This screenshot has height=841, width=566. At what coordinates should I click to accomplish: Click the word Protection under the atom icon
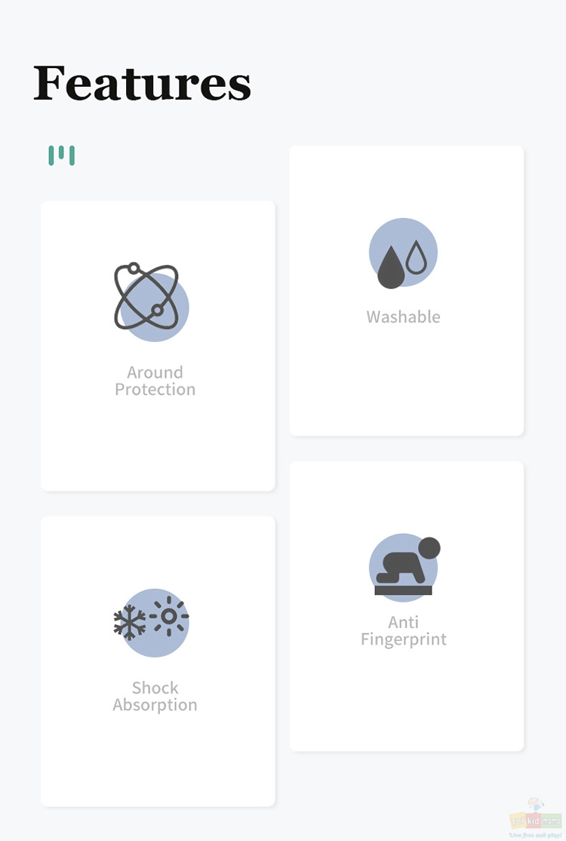(x=155, y=390)
